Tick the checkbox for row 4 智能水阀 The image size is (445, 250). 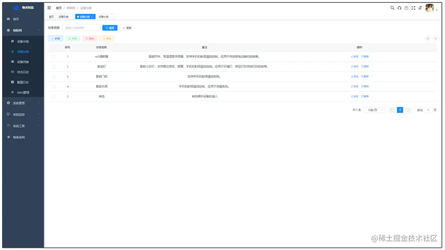(54, 87)
